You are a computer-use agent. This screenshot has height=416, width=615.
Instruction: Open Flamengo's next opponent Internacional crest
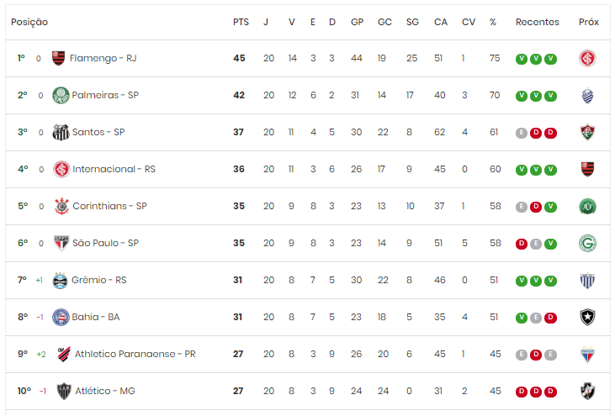click(587, 58)
